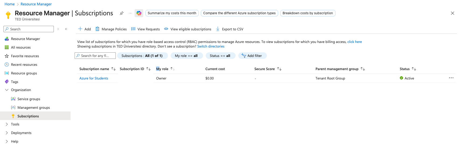Expand the Tools section
The width and height of the screenshot is (462, 148).
tap(7, 124)
